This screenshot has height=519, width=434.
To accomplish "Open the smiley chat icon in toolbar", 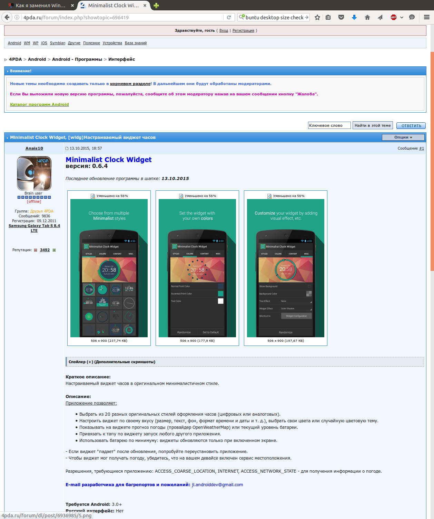I will click(x=412, y=17).
